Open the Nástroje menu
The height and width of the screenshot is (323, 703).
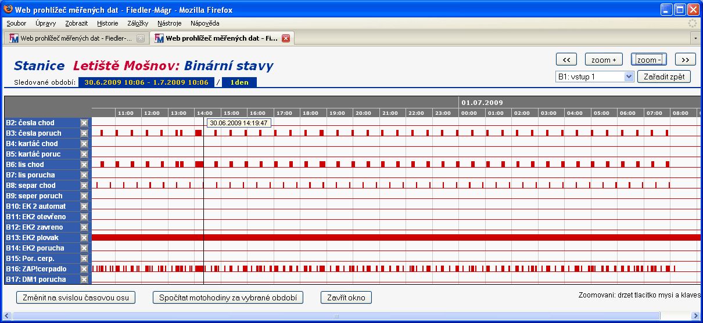(x=170, y=23)
